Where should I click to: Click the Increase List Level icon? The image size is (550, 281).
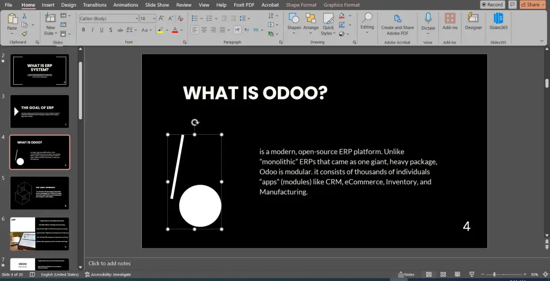click(x=233, y=18)
